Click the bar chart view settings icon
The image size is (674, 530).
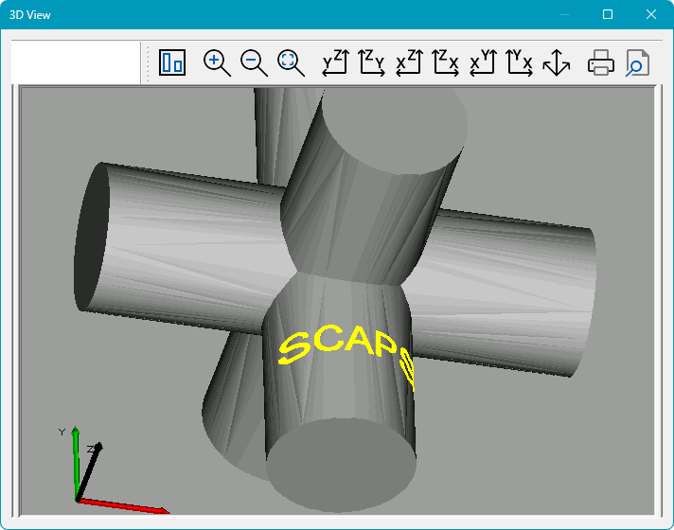pyautogui.click(x=172, y=62)
